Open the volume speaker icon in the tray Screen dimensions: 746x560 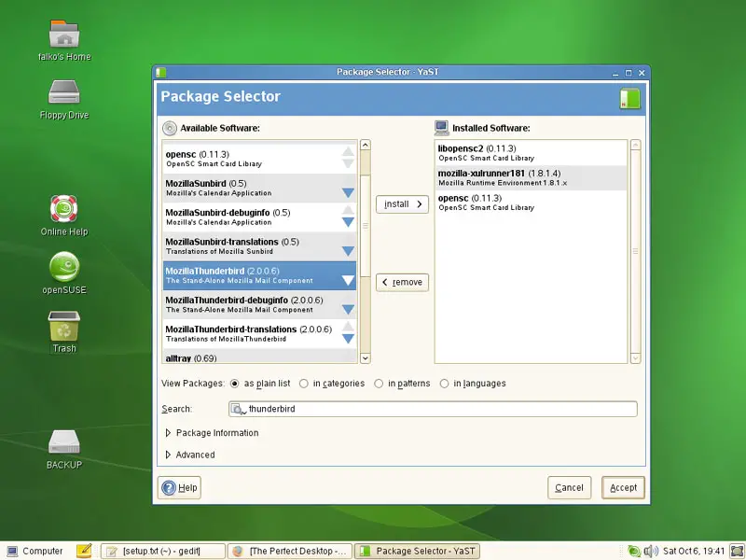pos(650,551)
